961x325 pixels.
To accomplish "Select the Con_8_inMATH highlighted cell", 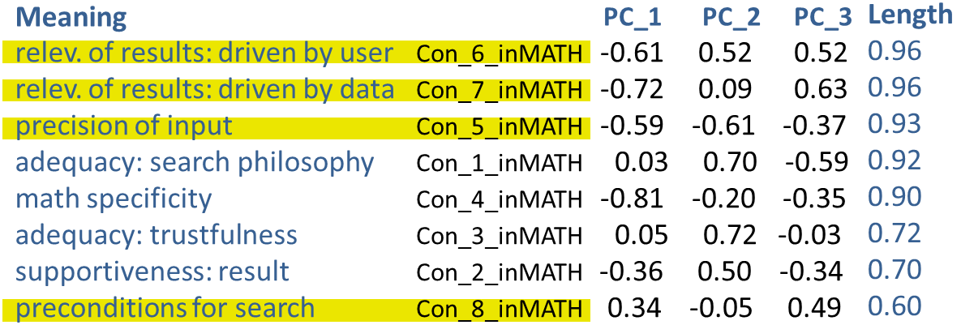I will (500, 309).
